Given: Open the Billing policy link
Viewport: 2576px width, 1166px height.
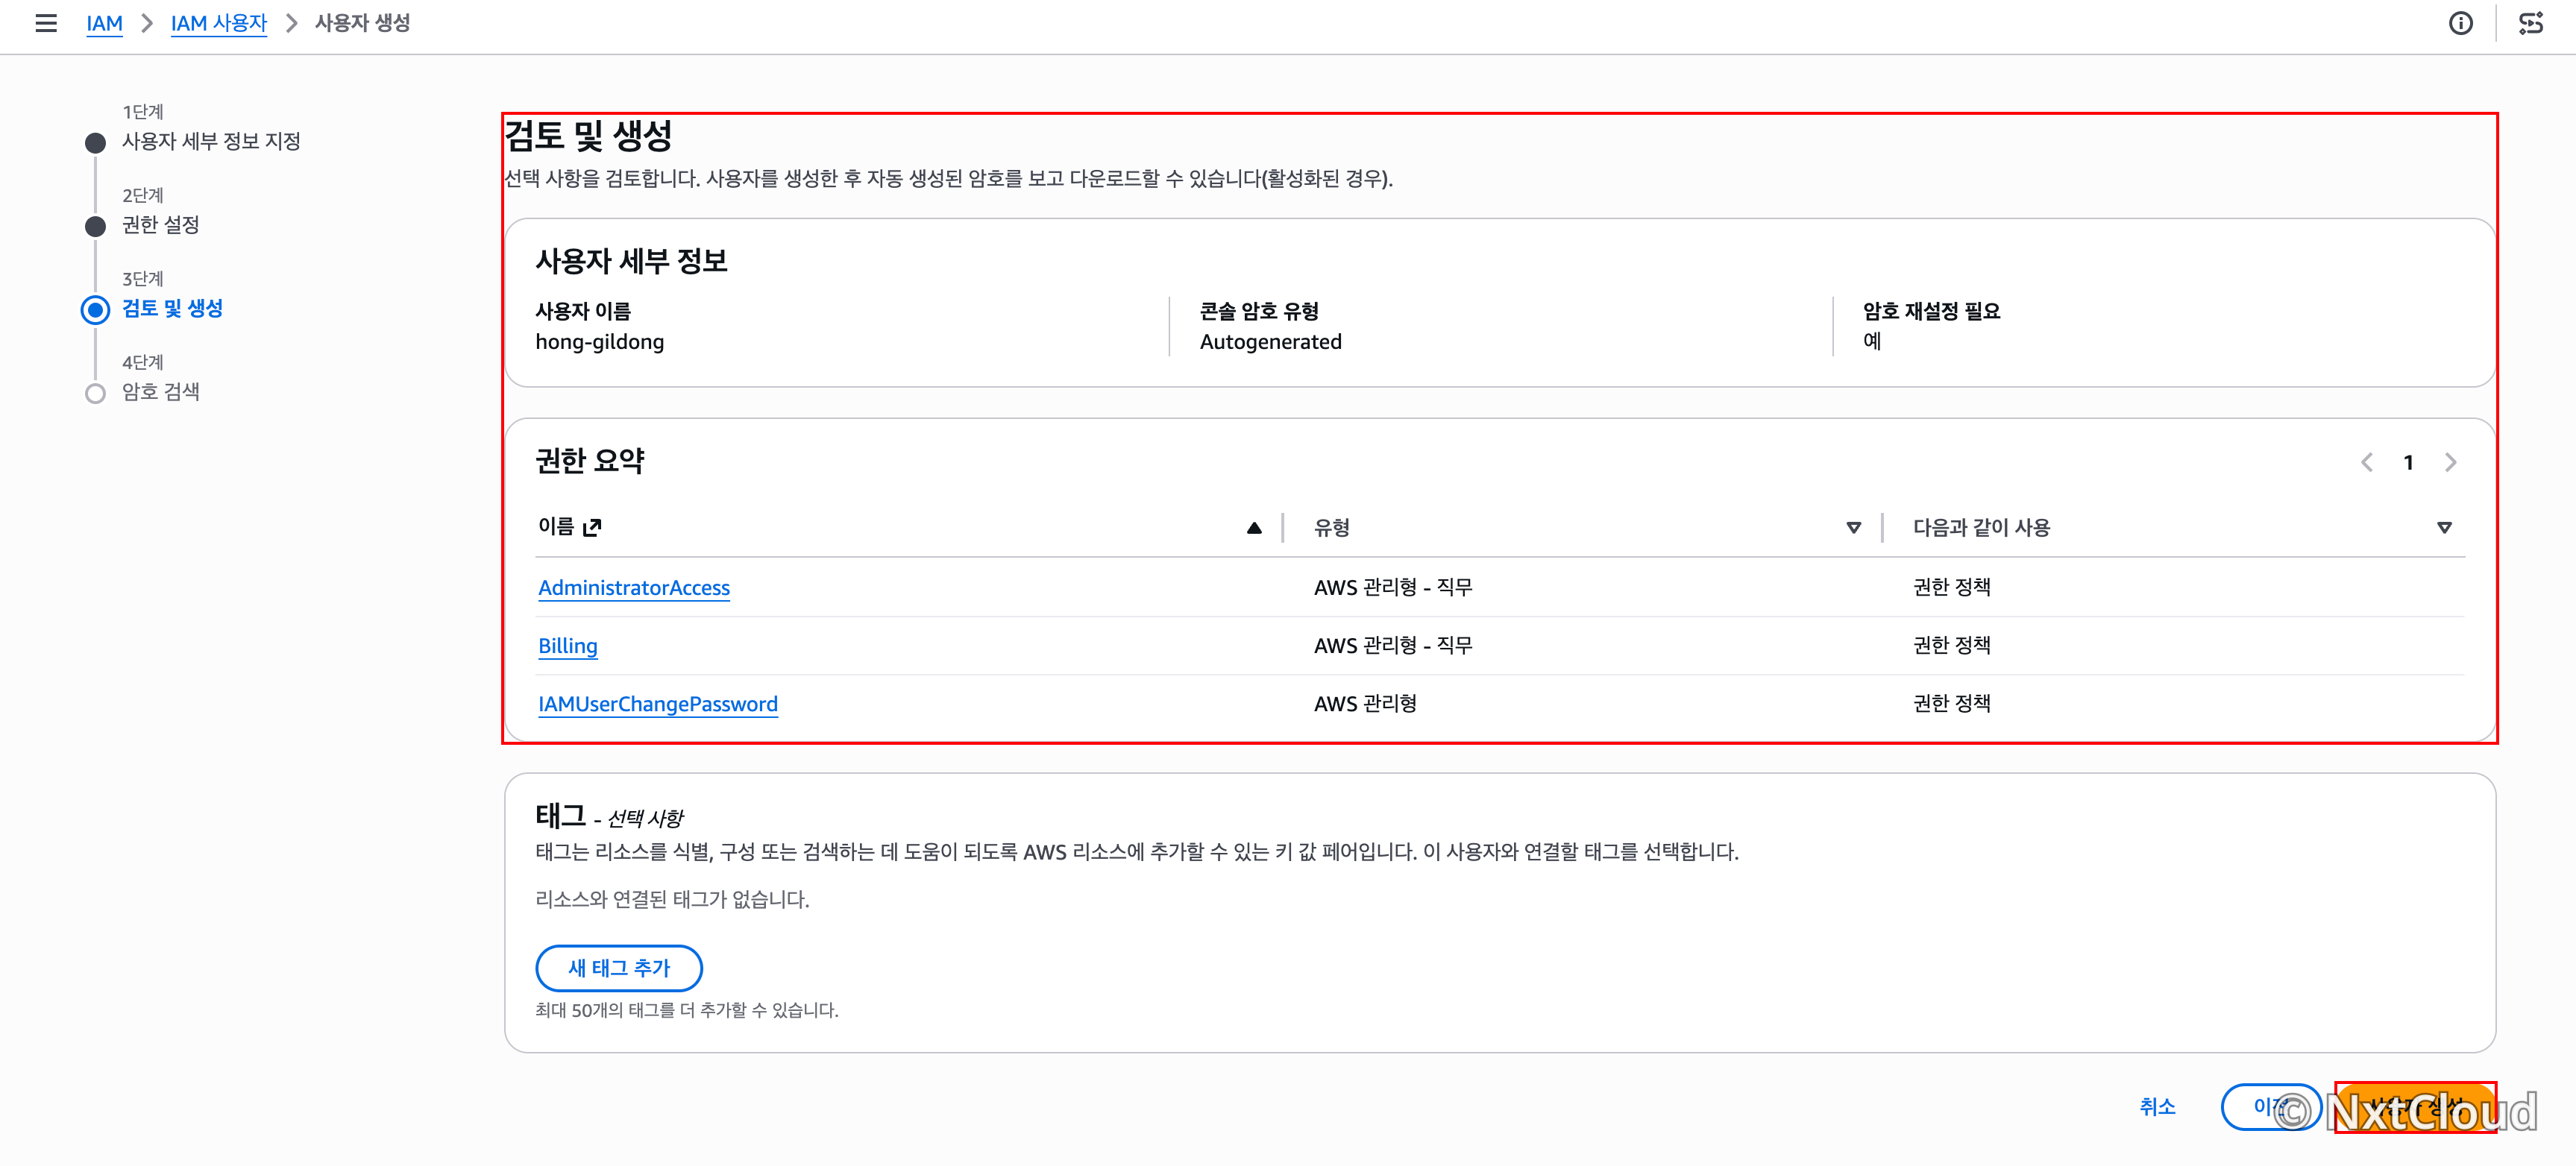Looking at the screenshot, I should pos(568,646).
